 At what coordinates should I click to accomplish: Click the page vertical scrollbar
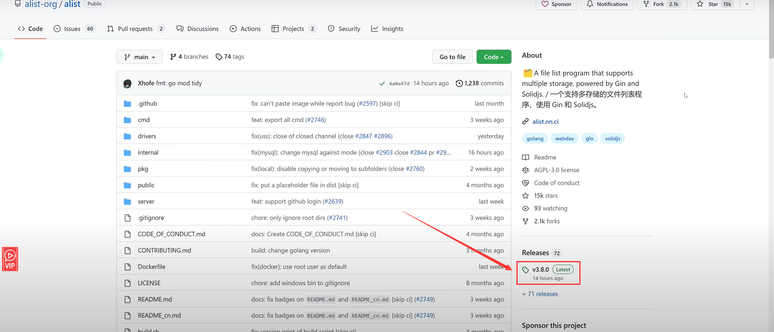click(x=771, y=29)
